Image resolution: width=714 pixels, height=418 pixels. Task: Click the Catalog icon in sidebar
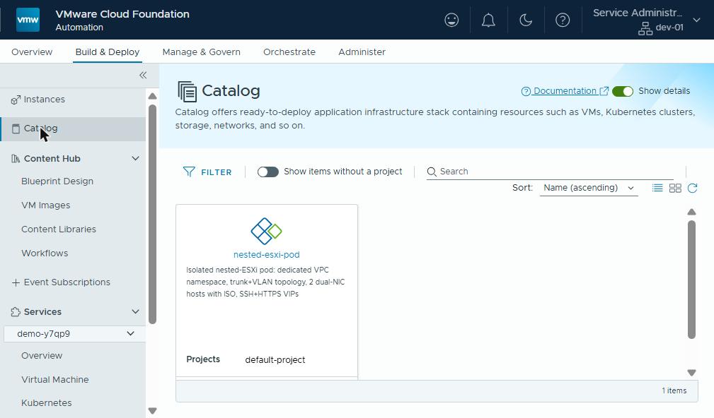coord(16,129)
